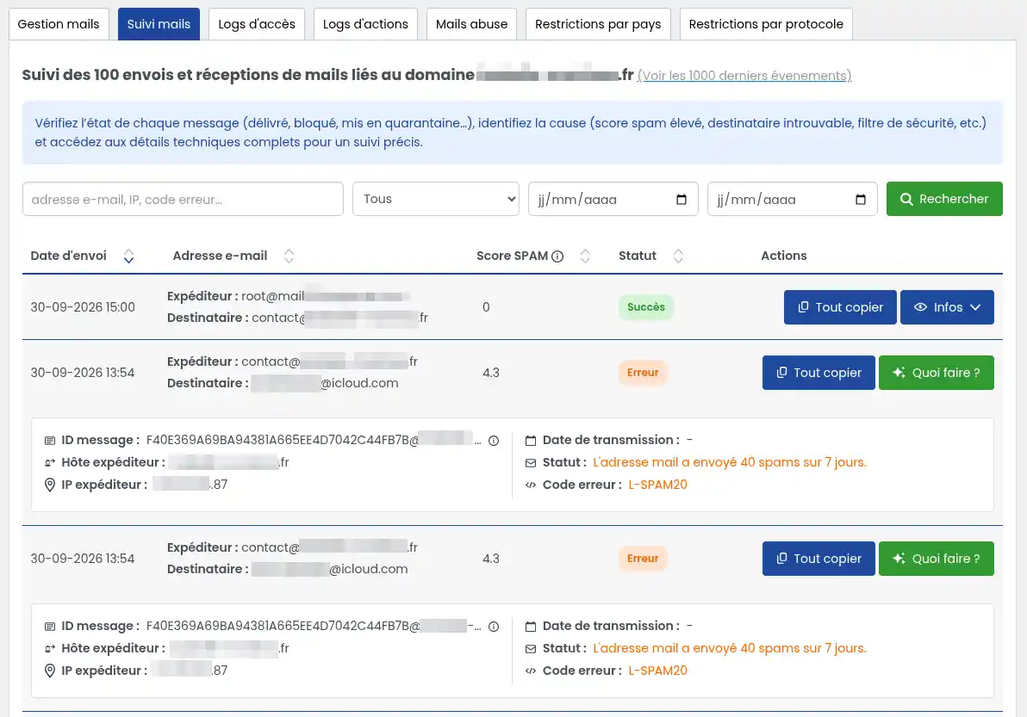This screenshot has width=1027, height=717.
Task: Click the IP expéditeur pin icon in second details
Action: [50, 671]
